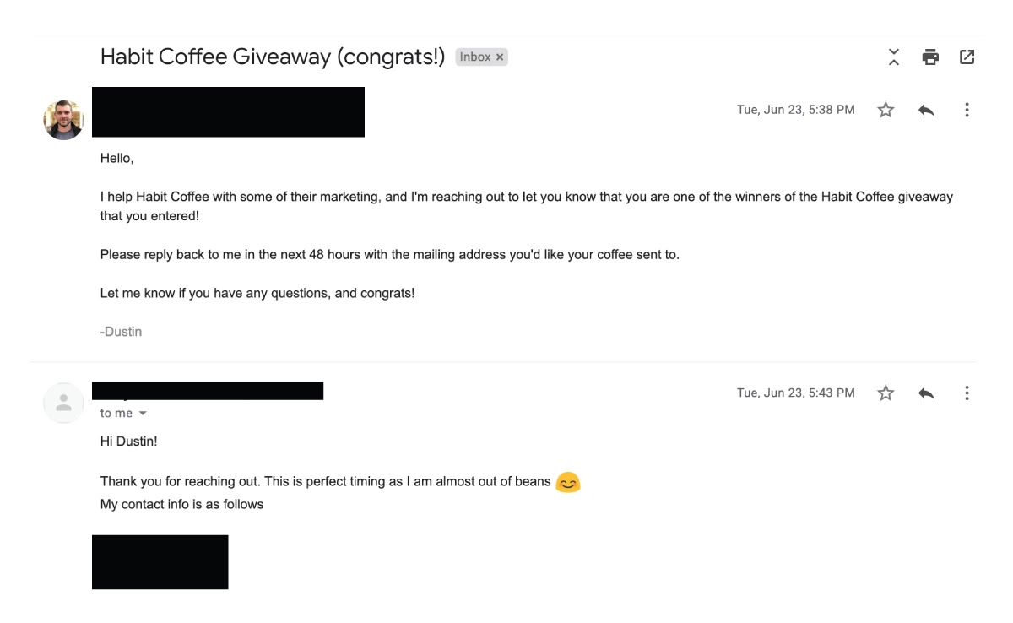Print the whole email conversation
Image resolution: width=1013 pixels, height=623 pixels.
tap(930, 57)
